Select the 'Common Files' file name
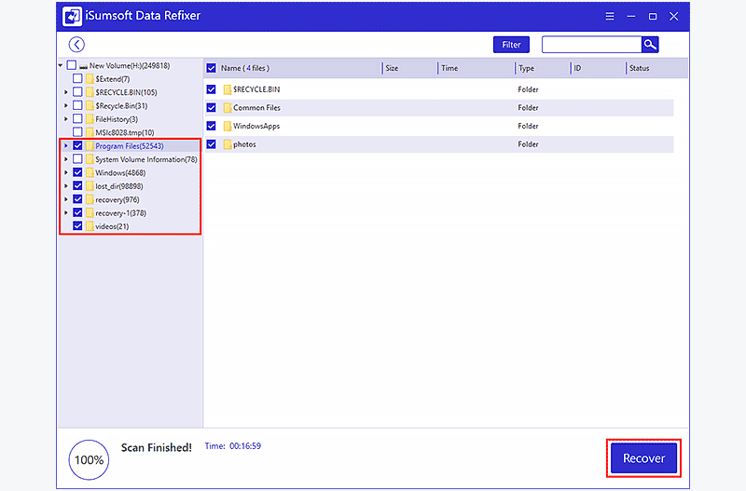Screen dimensions: 746x491 tap(257, 108)
